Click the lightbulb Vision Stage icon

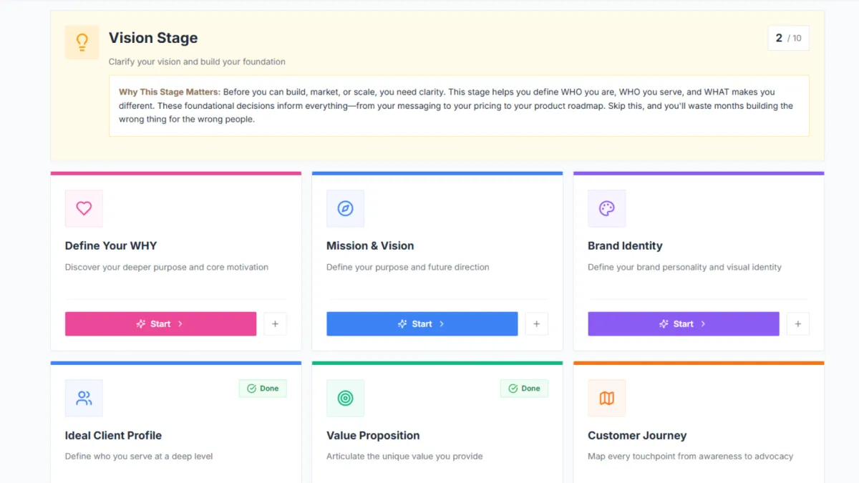pyautogui.click(x=82, y=42)
